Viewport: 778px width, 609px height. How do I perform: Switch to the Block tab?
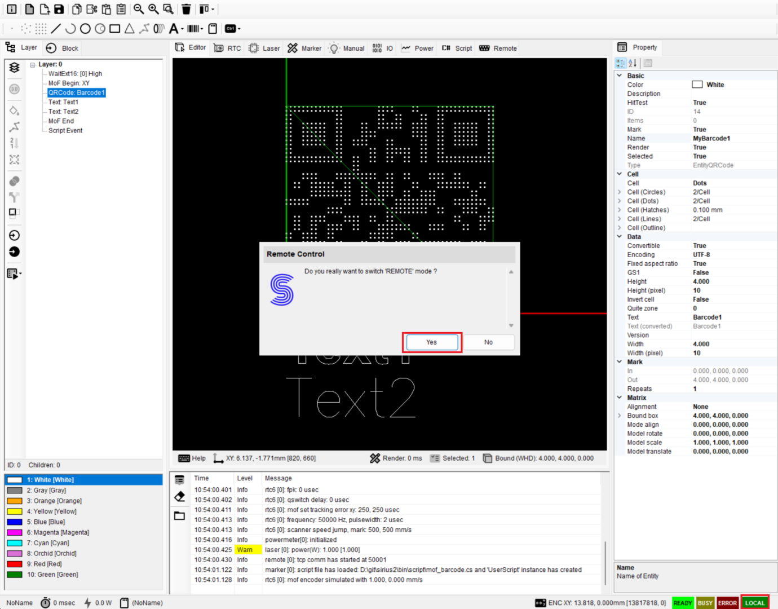pos(62,48)
